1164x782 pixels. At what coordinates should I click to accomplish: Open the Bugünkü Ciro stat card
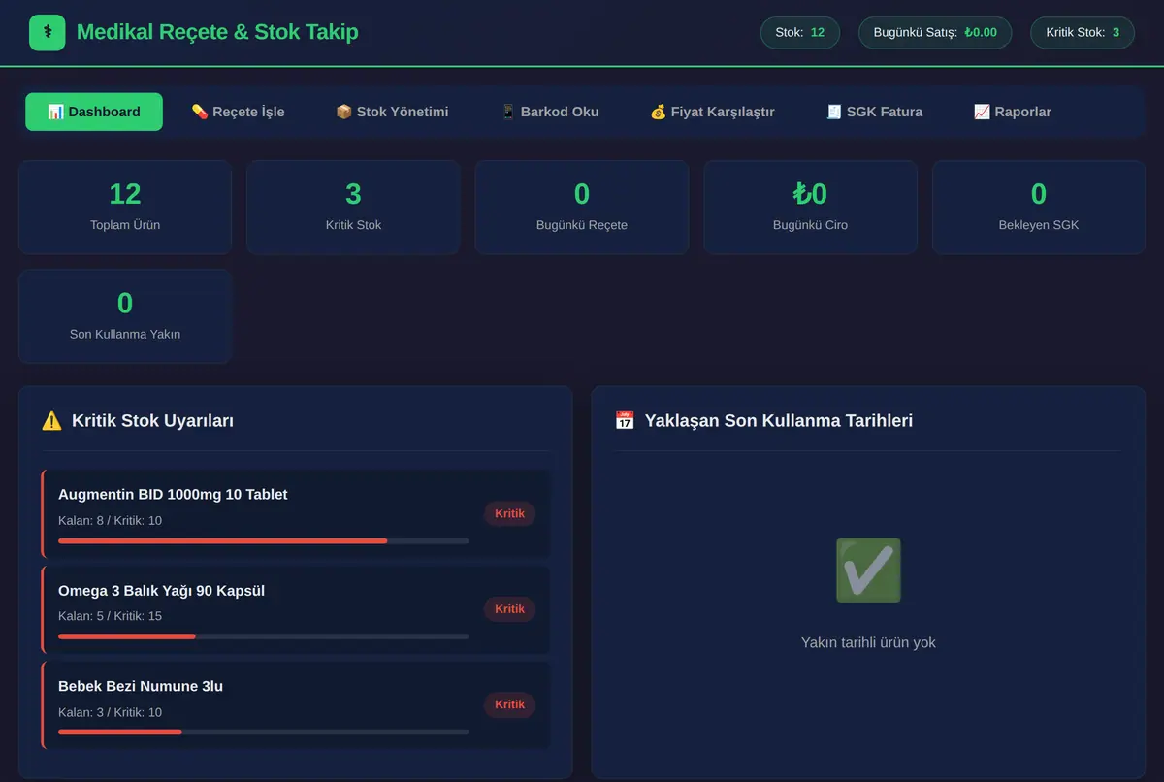(810, 208)
